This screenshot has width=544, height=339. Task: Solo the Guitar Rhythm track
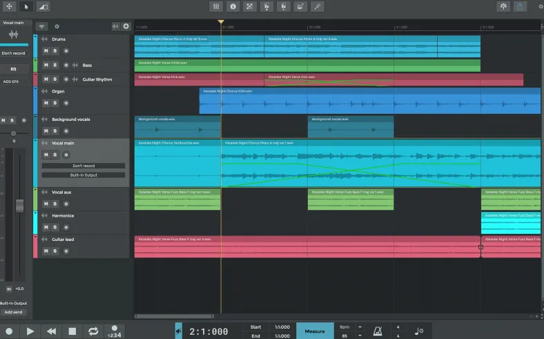click(x=55, y=79)
